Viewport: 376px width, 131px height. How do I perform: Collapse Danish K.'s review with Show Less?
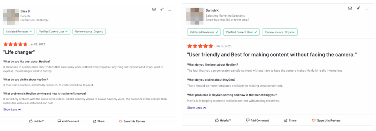coord(197,108)
